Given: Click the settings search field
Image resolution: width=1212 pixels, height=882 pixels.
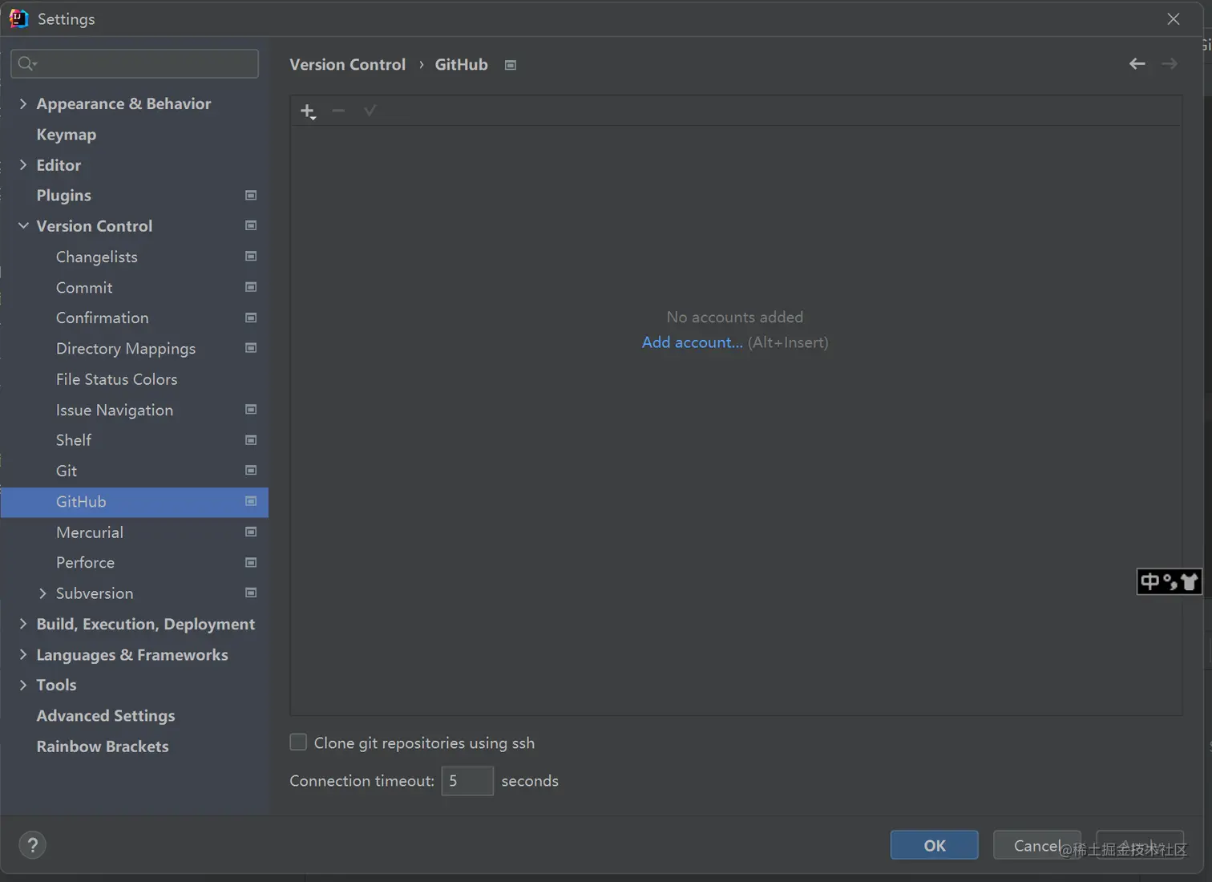Looking at the screenshot, I should (135, 63).
